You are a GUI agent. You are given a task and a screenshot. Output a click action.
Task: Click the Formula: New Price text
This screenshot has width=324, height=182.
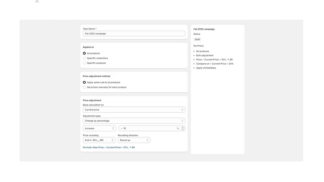click(109, 147)
